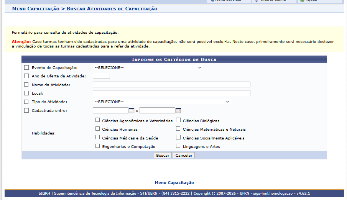Click the red Atenção warning label
This screenshot has height=200, width=347.
click(x=21, y=42)
